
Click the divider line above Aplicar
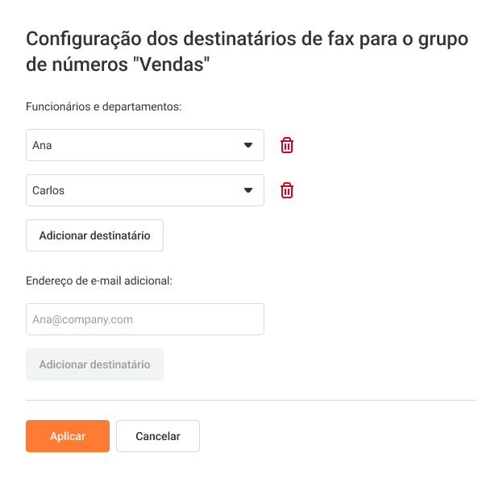251,400
